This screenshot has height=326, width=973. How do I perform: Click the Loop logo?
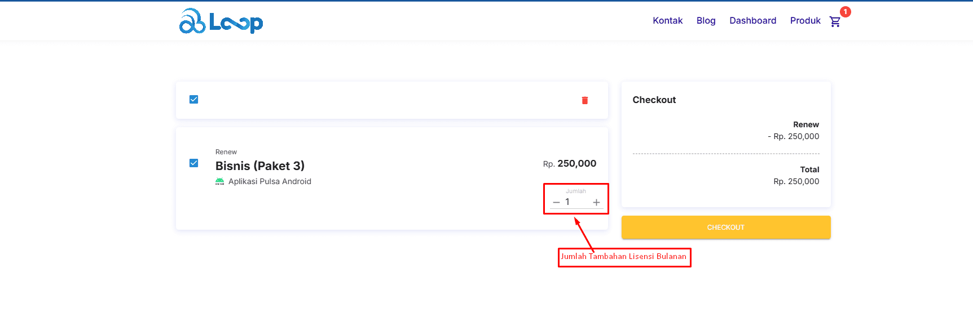(221, 21)
